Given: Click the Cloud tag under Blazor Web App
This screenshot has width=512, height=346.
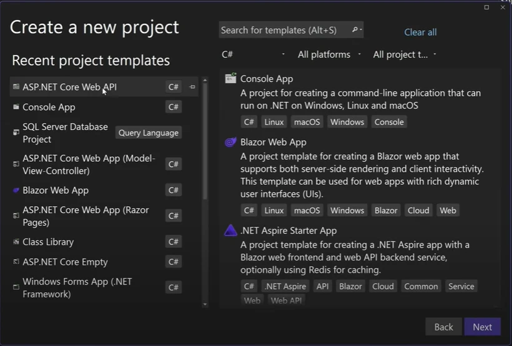Looking at the screenshot, I should click(418, 210).
